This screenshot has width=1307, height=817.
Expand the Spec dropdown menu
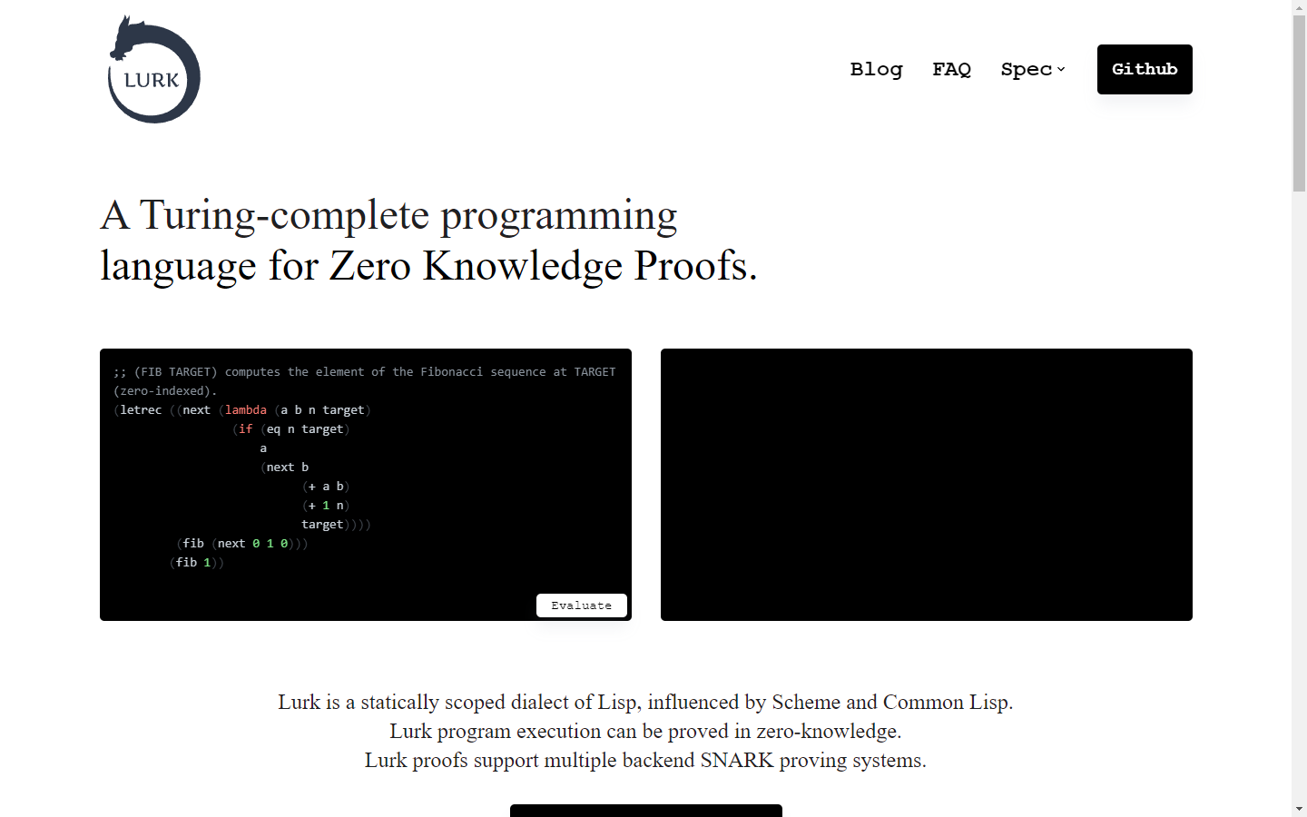click(x=1032, y=69)
